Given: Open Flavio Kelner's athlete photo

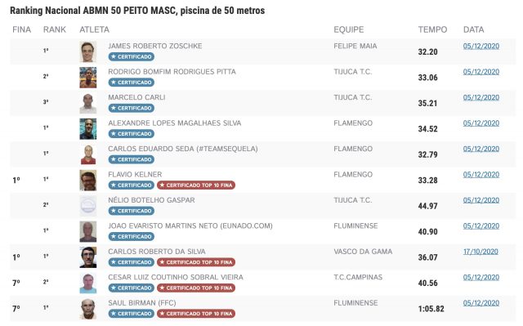Looking at the screenshot, I should 88,180.
